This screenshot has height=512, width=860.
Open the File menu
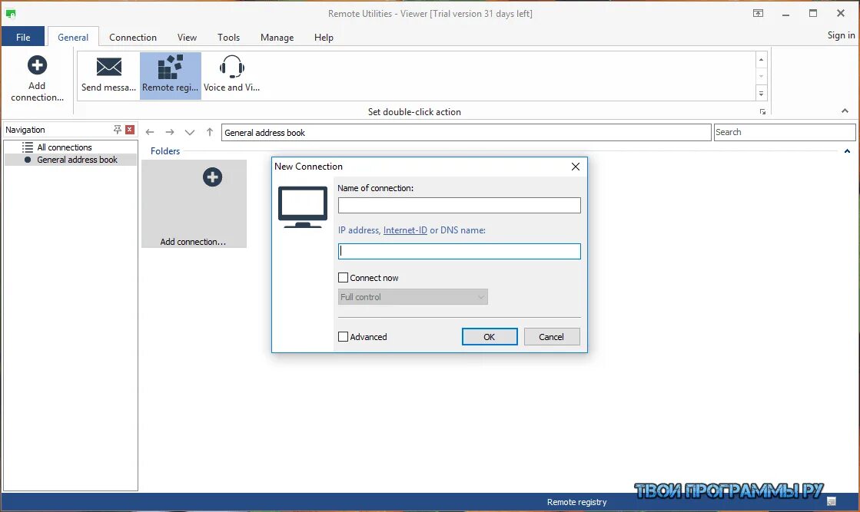[x=23, y=37]
